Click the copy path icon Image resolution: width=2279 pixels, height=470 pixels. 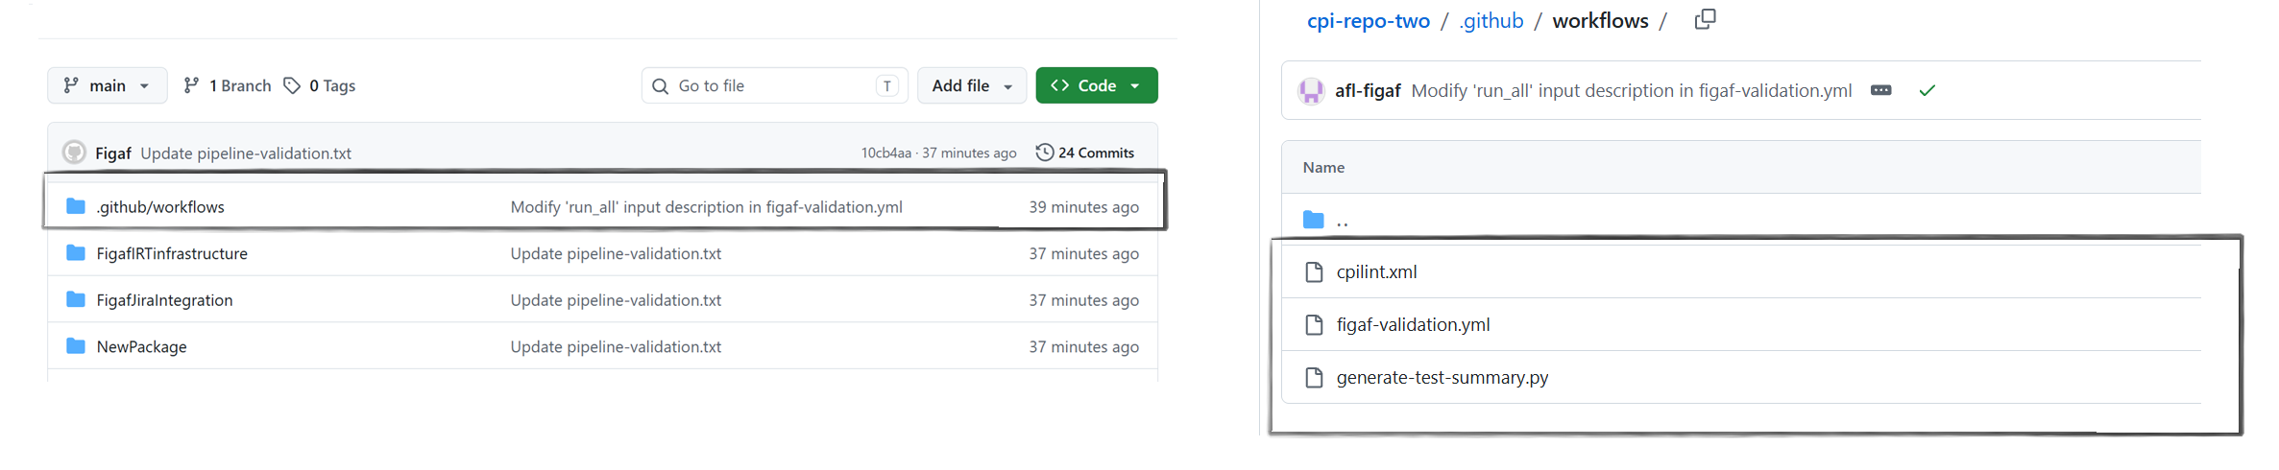point(1705,20)
